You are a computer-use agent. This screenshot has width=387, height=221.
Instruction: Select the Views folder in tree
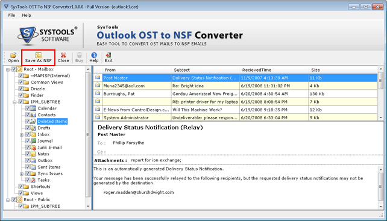37,193
